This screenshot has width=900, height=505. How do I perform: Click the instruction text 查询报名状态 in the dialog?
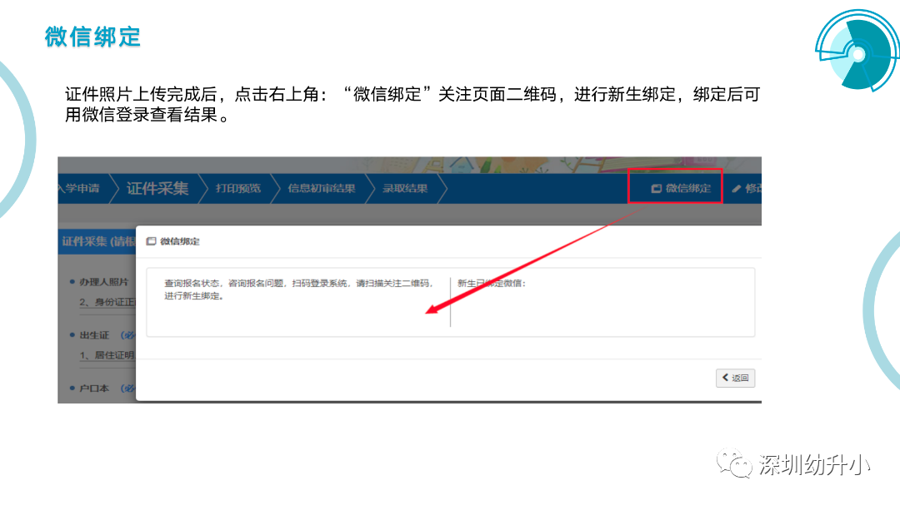coord(298,290)
